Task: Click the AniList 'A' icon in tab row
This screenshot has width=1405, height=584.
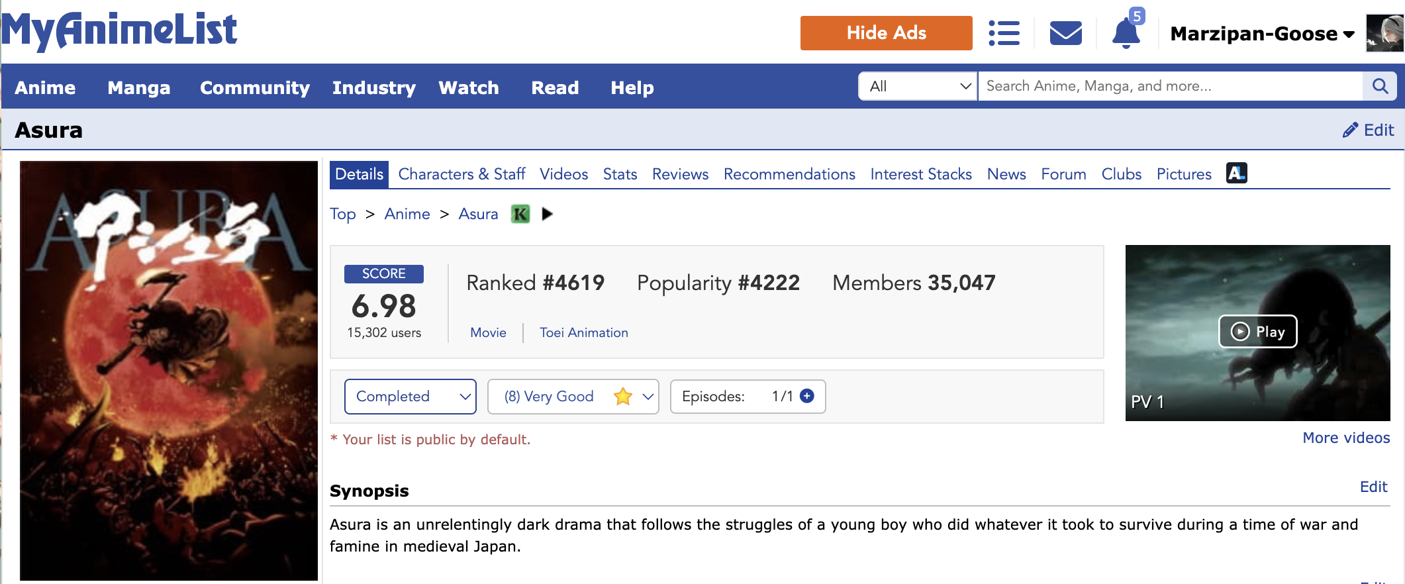Action: (1236, 173)
